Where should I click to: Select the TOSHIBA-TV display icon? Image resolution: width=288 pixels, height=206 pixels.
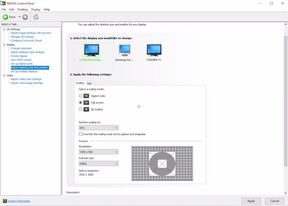pos(154,50)
